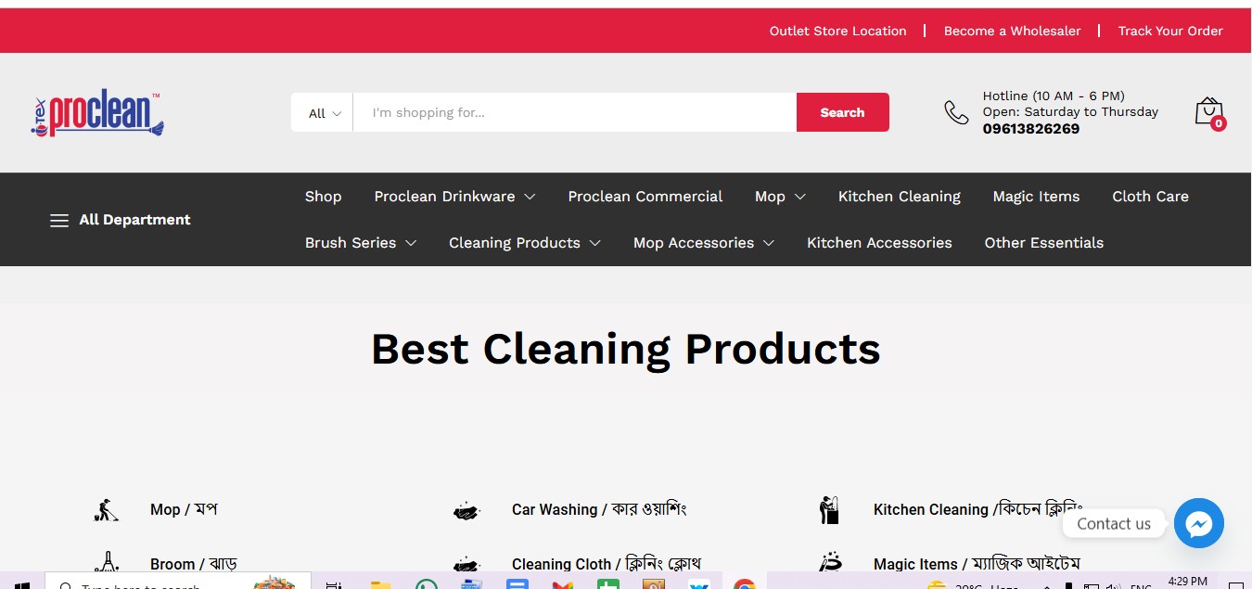The image size is (1252, 589).
Task: Focus the "I'm shopping for..." search field
Action: [575, 112]
